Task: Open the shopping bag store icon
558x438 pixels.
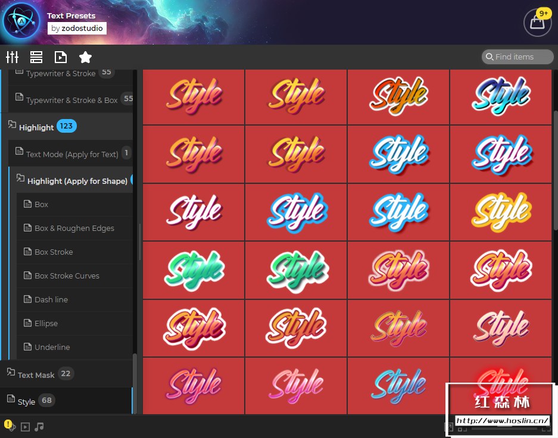Action: pos(537,23)
